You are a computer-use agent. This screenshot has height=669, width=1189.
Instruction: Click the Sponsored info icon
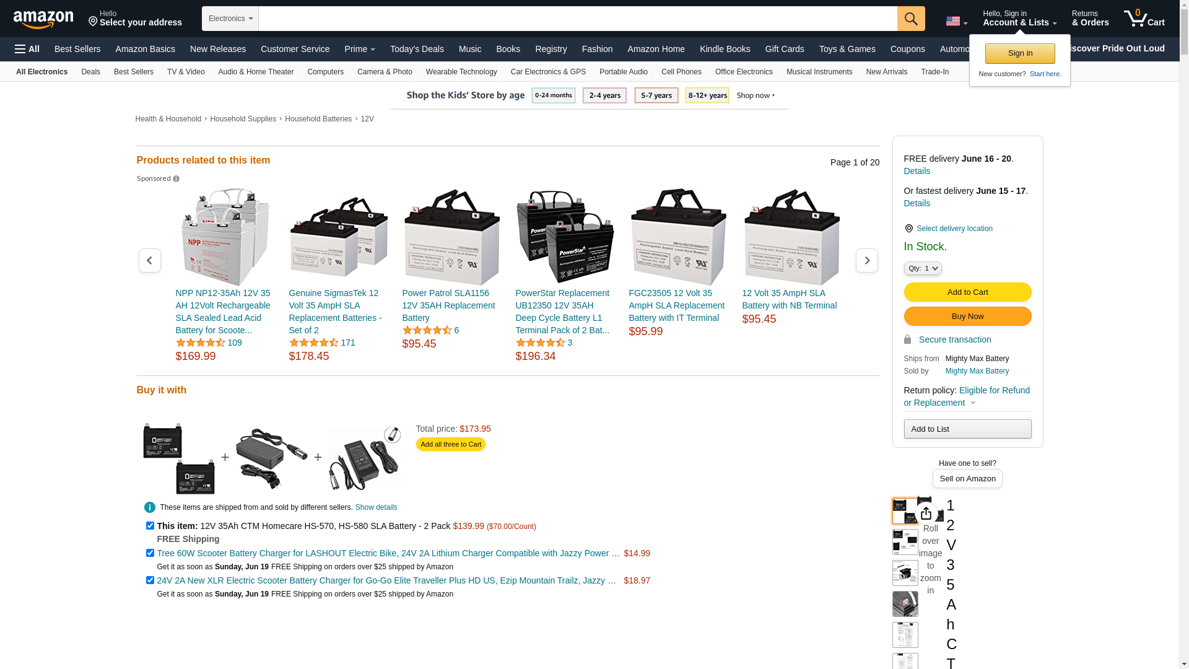point(176,179)
